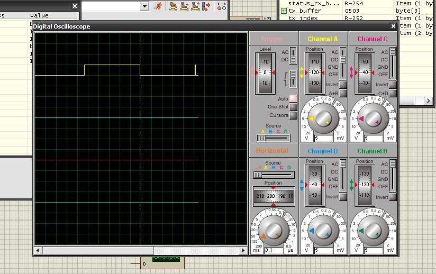Click the Channel A voltage dial knob
The width and height of the screenshot is (436, 274).
[323, 118]
